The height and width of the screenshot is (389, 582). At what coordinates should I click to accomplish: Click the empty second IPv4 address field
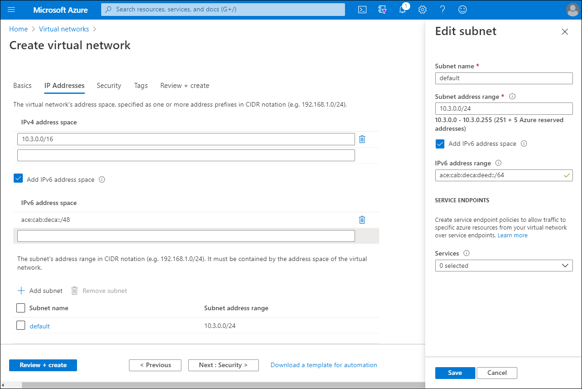tap(185, 155)
